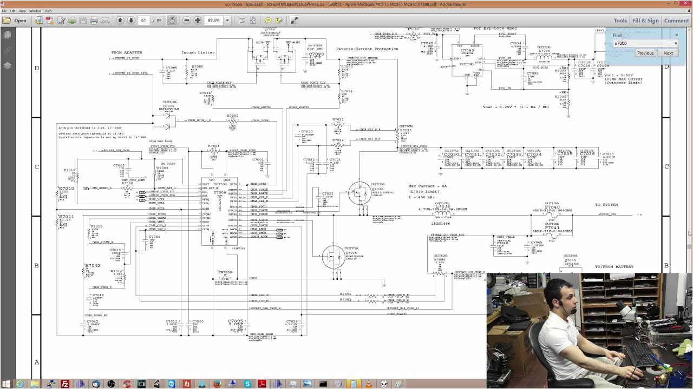This screenshot has height=389, width=693.
Task: Open the zoom percentage dropdown
Action: [227, 21]
